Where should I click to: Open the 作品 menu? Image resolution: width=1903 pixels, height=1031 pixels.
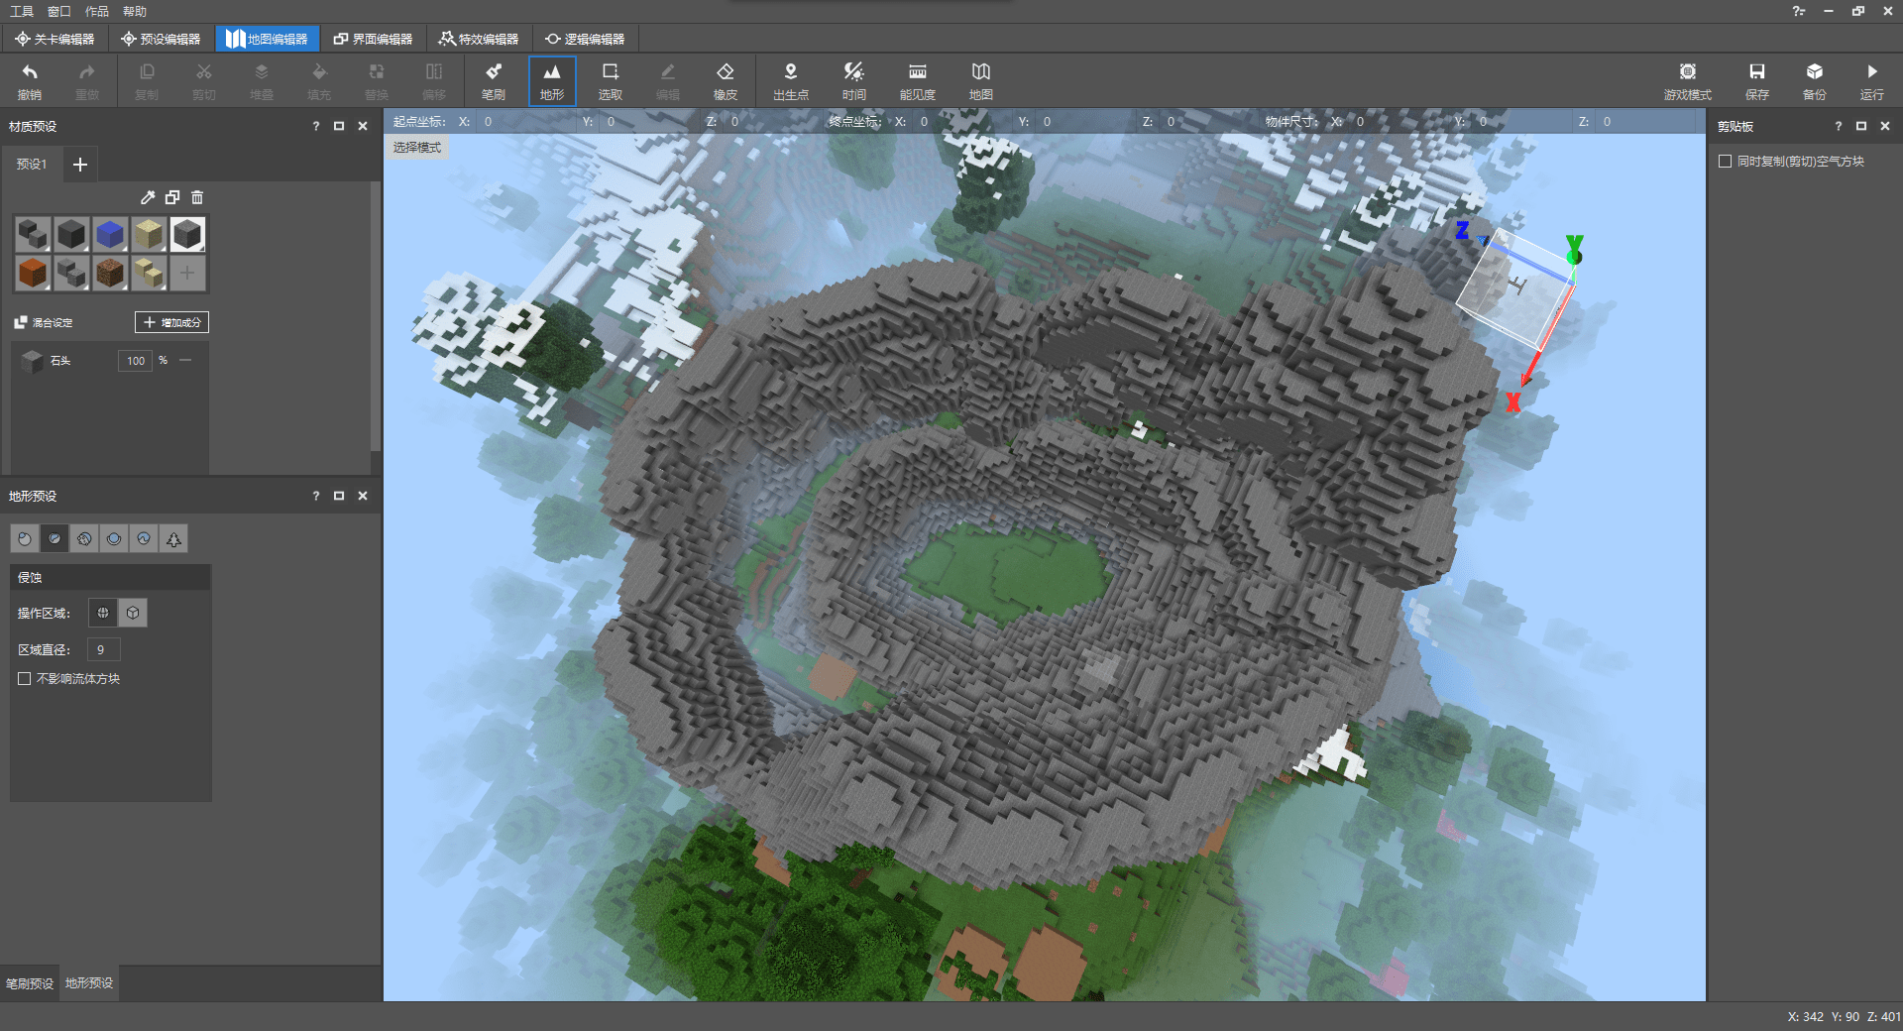tap(97, 11)
